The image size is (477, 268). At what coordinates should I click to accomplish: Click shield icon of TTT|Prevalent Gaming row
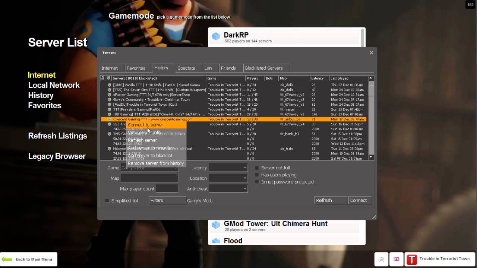click(109, 109)
